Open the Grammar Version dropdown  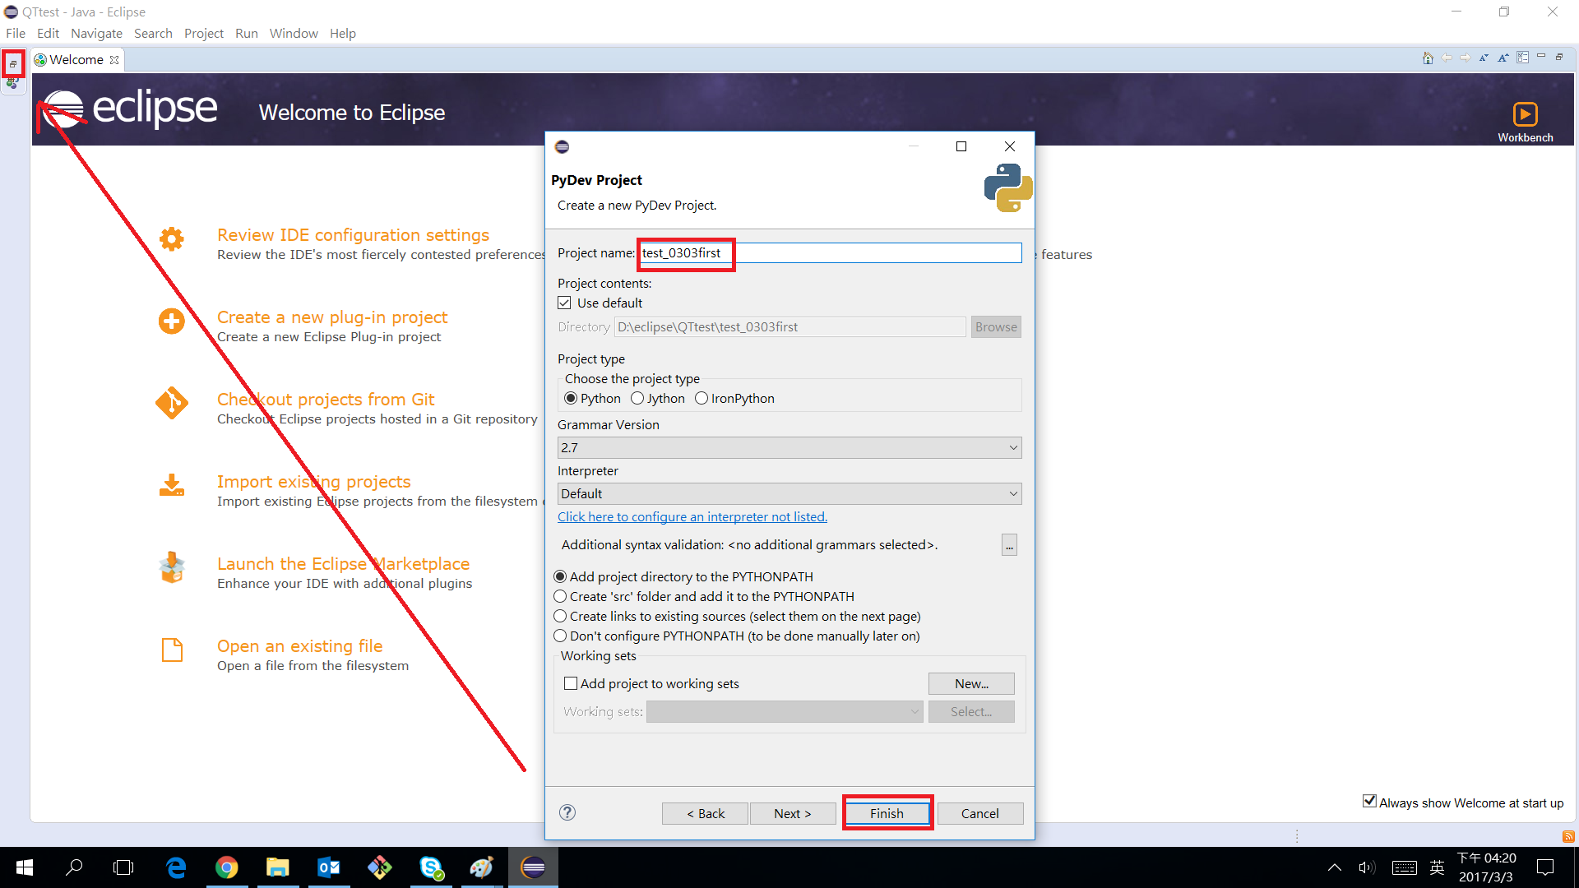pyautogui.click(x=789, y=447)
